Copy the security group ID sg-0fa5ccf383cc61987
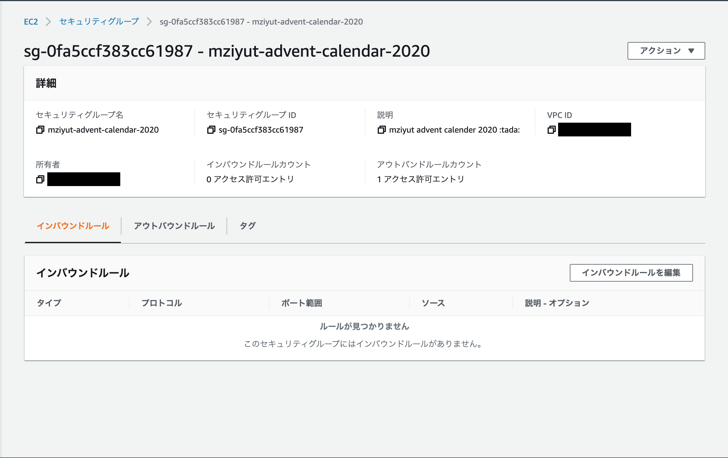Viewport: 728px width, 458px height. pos(211,129)
